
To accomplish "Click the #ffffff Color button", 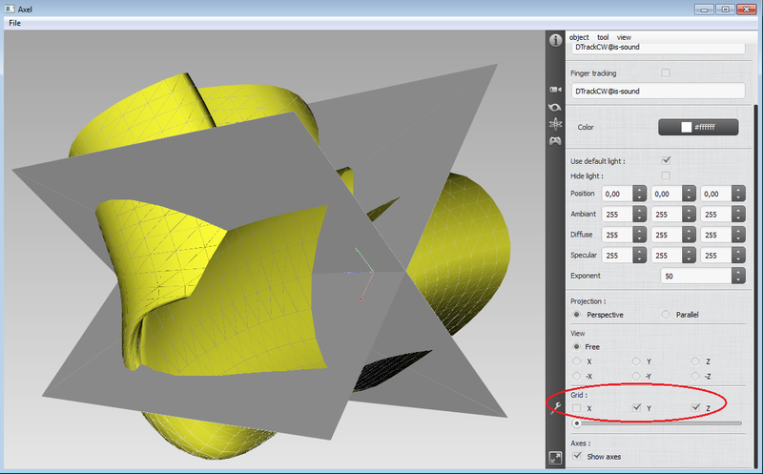I will point(699,127).
